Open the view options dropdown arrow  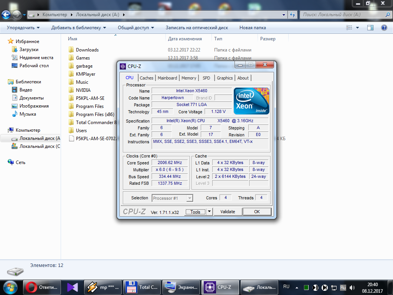coord(357,28)
